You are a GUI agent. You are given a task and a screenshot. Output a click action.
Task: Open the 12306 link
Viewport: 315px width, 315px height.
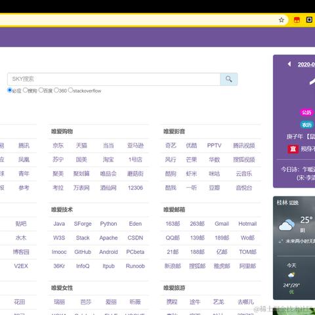135,188
